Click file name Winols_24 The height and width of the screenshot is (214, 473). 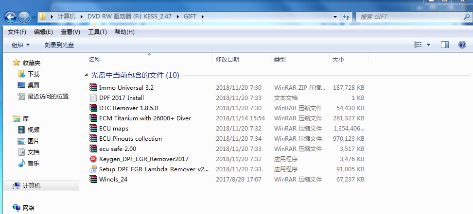pos(113,180)
